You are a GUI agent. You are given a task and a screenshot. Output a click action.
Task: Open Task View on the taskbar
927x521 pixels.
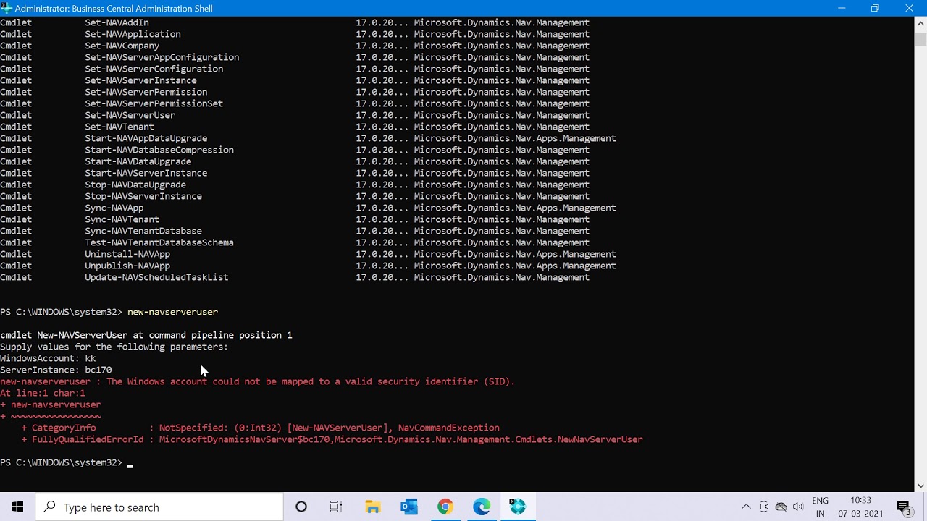tap(336, 507)
